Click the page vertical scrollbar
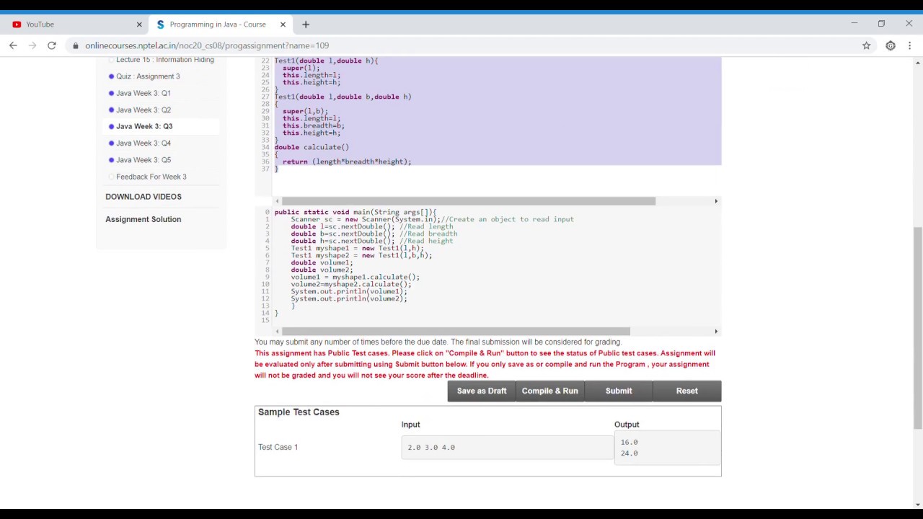The width and height of the screenshot is (923, 519). point(917,328)
